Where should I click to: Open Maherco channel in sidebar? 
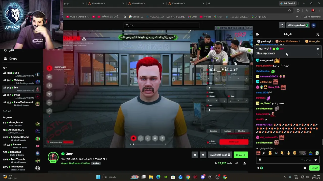(21, 82)
